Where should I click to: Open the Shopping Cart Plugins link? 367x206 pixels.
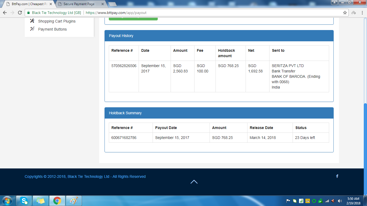[x=57, y=21]
